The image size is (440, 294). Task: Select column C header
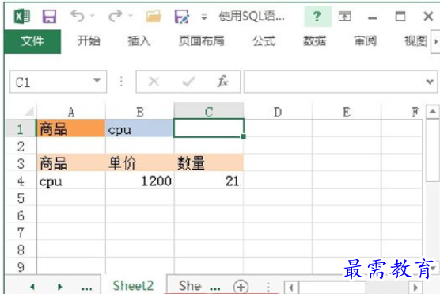pyautogui.click(x=209, y=112)
